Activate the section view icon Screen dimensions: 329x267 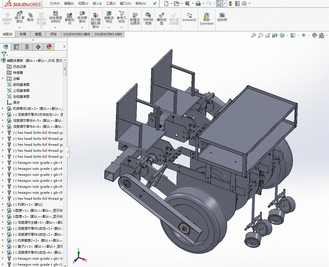[275, 35]
